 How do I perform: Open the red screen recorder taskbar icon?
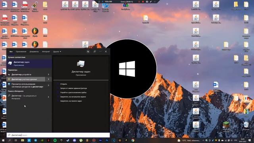[94, 140]
